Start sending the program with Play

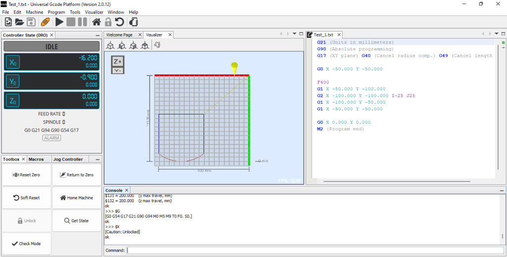59,22
